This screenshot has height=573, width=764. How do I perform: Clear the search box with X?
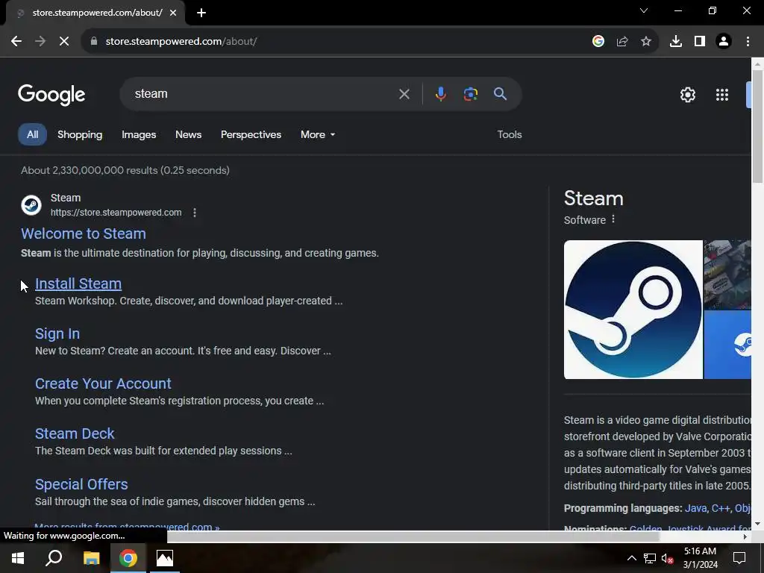404,94
